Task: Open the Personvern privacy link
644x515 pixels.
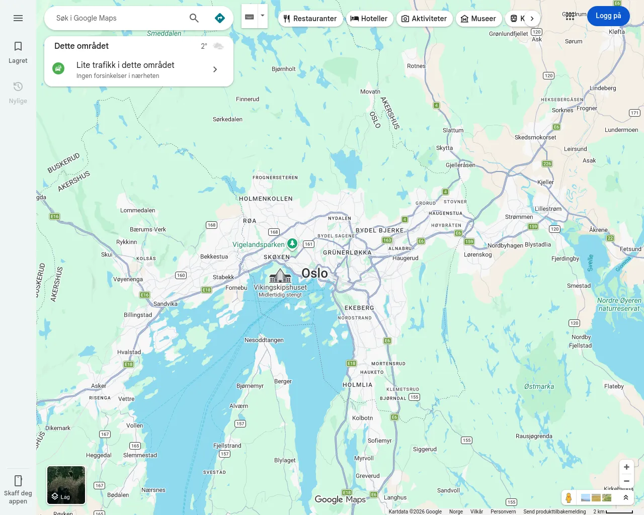Action: pyautogui.click(x=503, y=511)
